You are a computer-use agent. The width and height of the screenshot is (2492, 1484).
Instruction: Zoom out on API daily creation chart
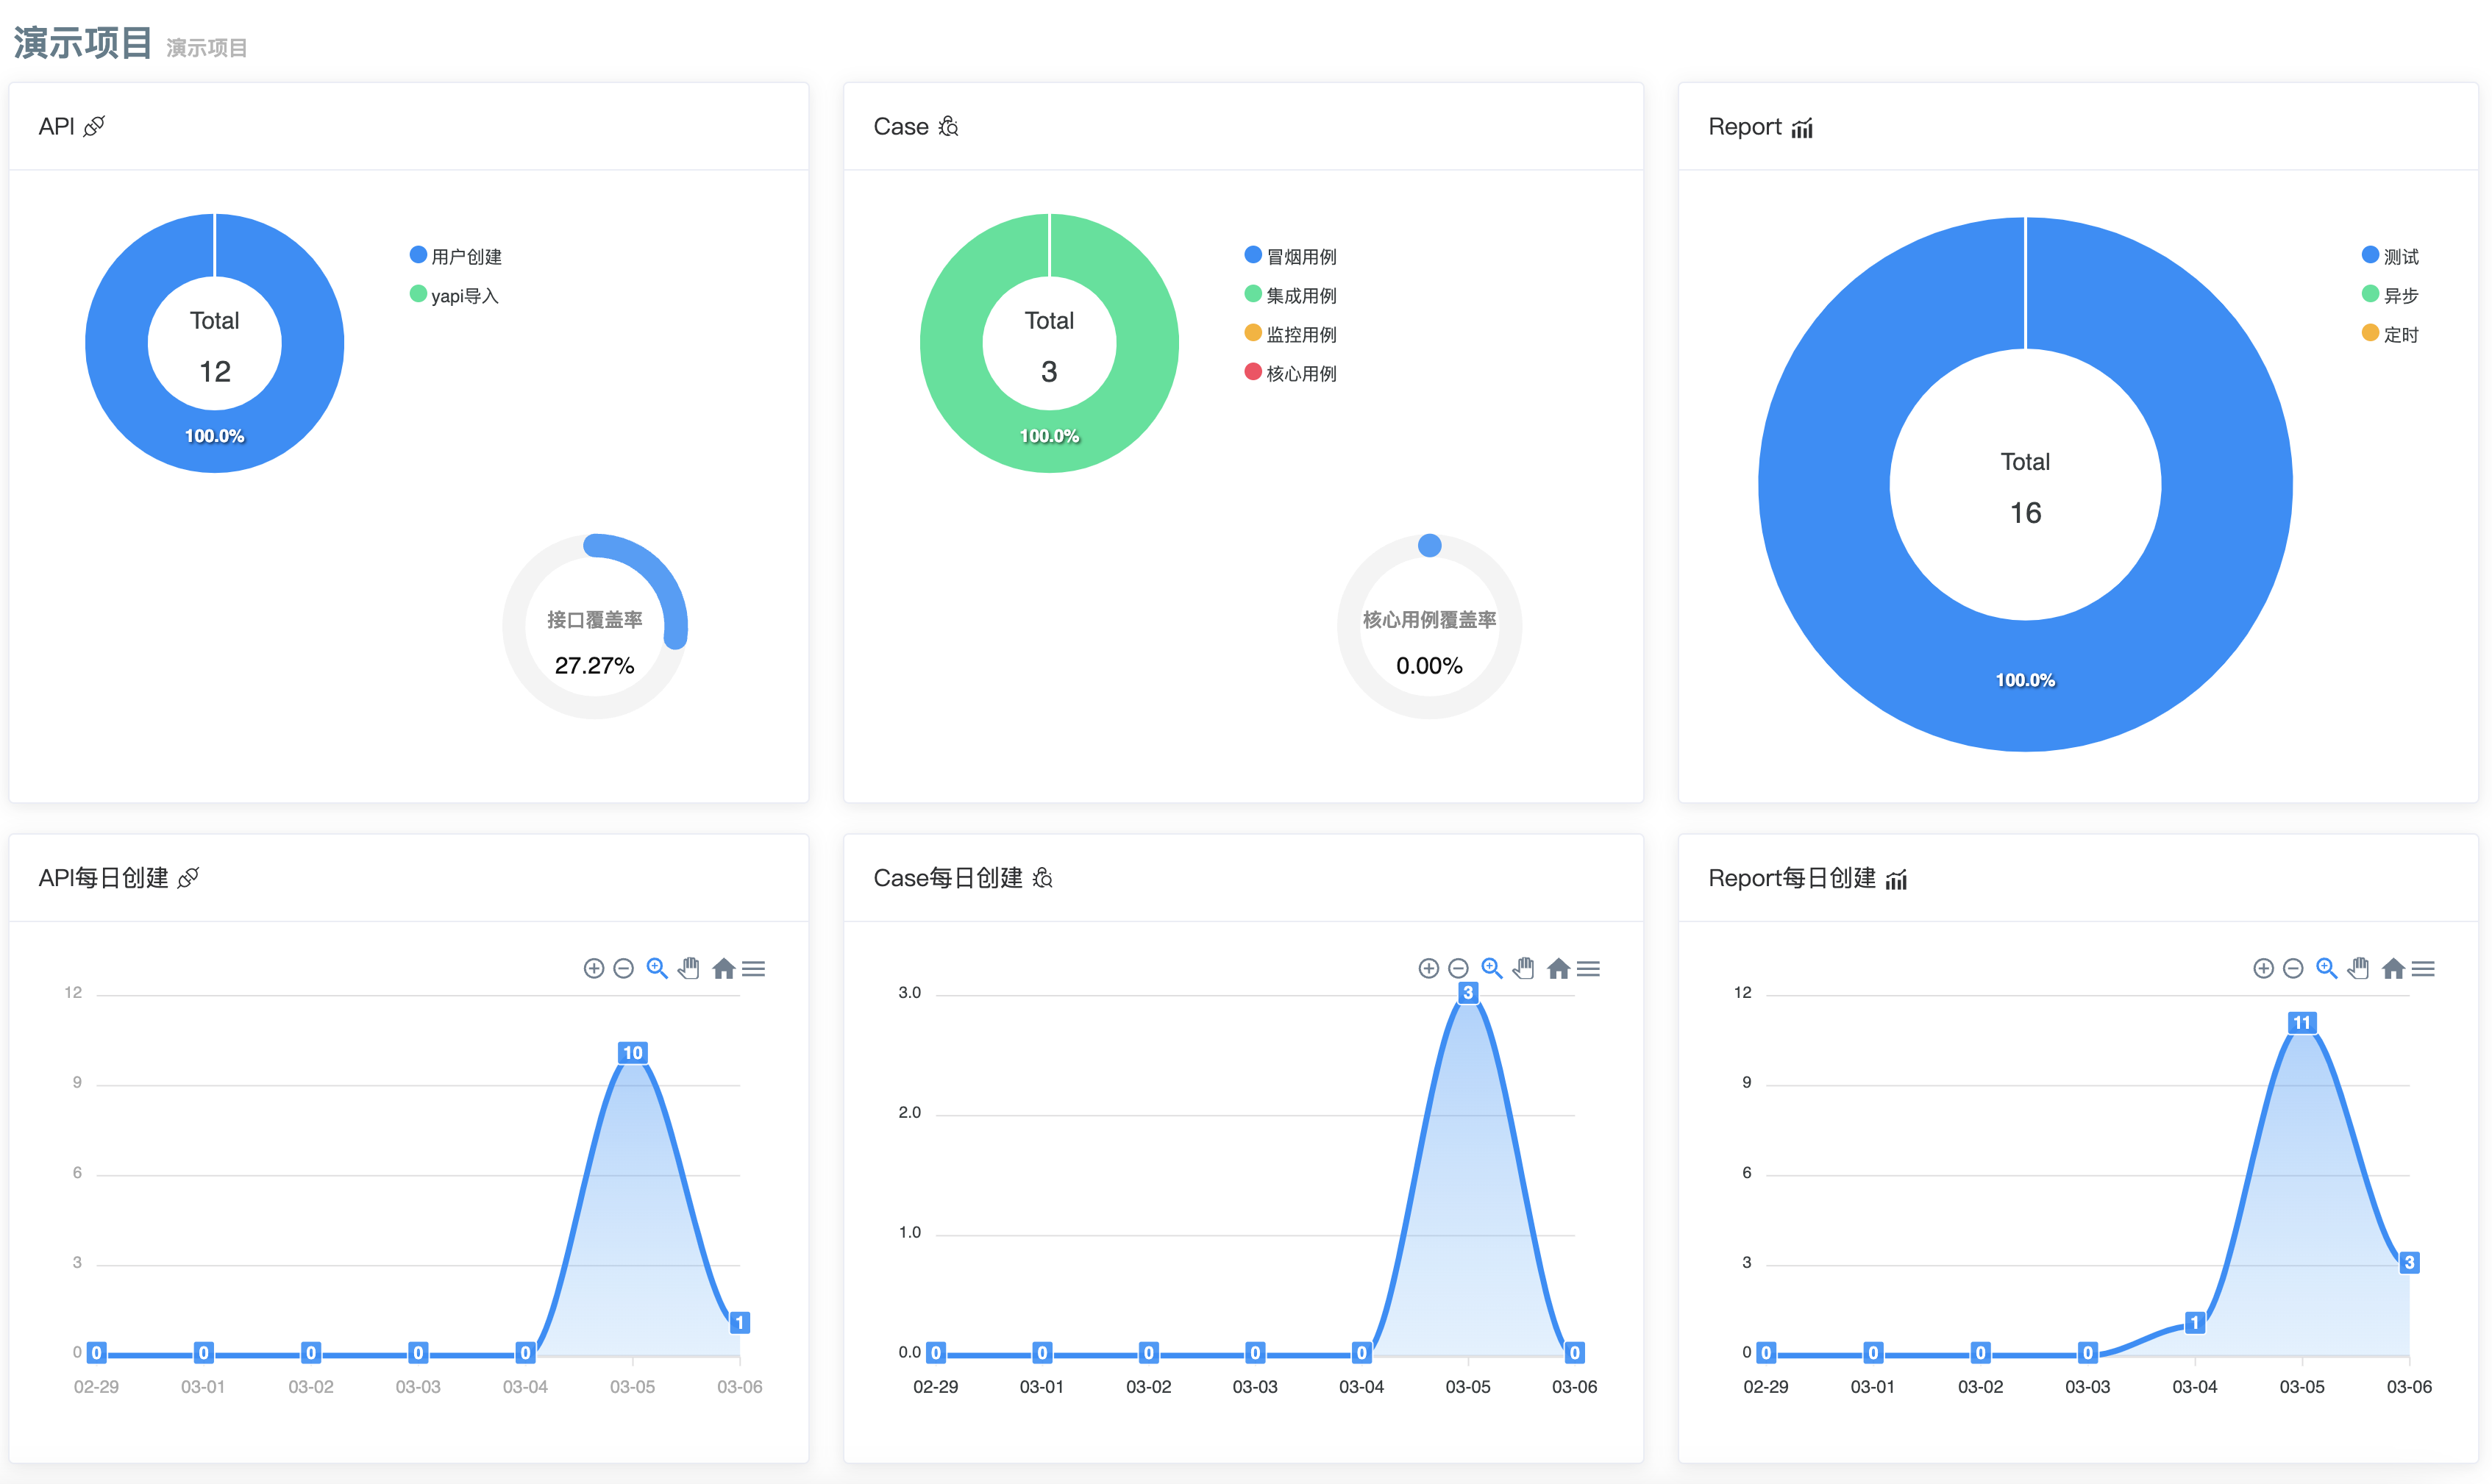623,968
